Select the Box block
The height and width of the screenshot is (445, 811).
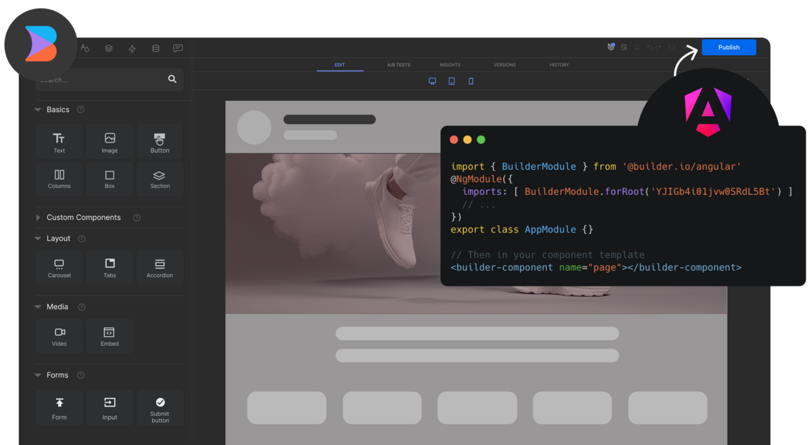[x=109, y=179]
